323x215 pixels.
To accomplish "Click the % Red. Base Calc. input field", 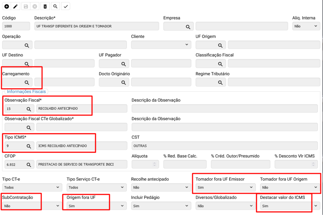I will 185,164.
